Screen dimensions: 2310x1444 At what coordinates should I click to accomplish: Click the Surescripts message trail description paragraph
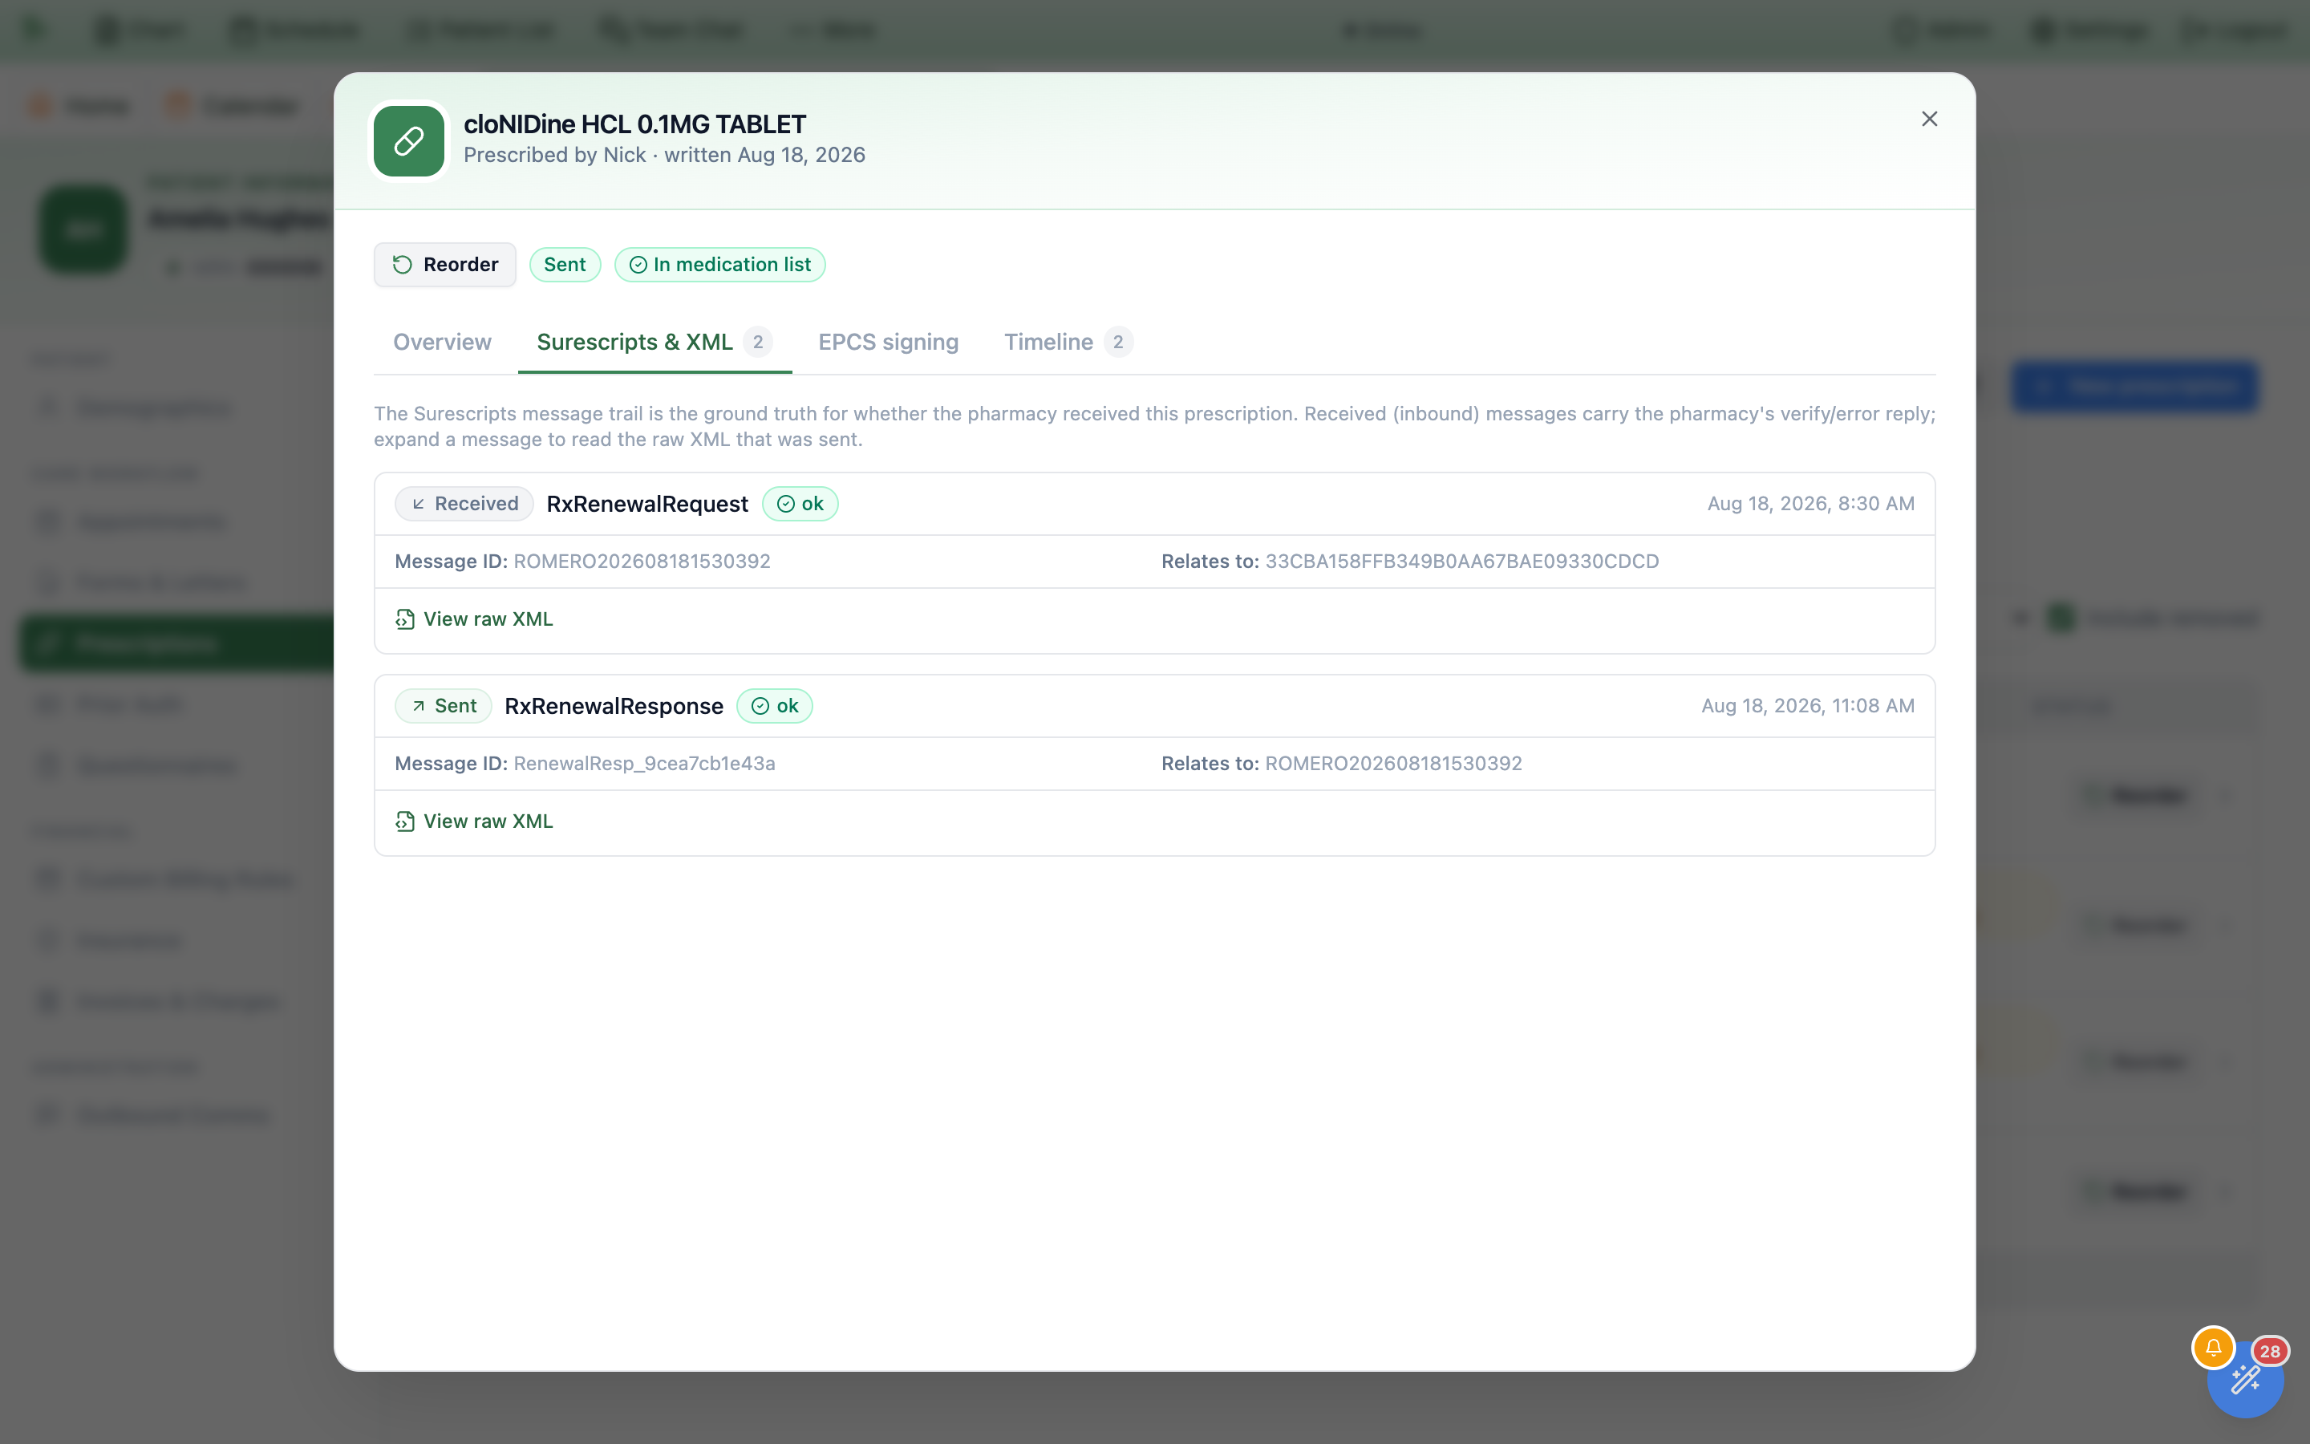(x=1155, y=426)
